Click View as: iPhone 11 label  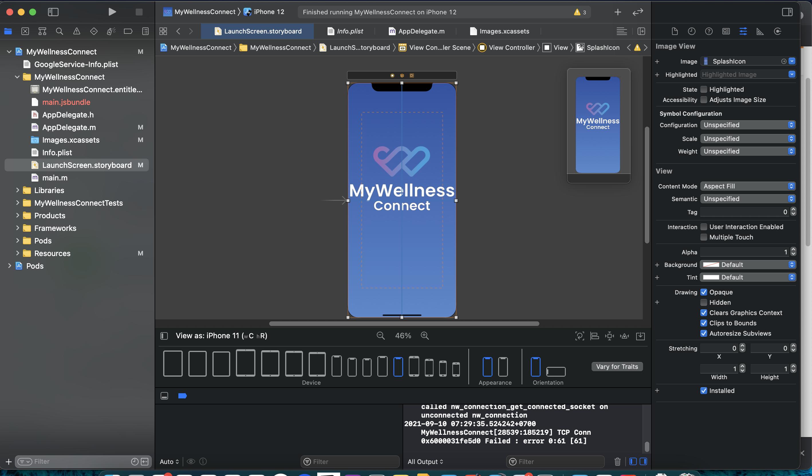point(221,336)
